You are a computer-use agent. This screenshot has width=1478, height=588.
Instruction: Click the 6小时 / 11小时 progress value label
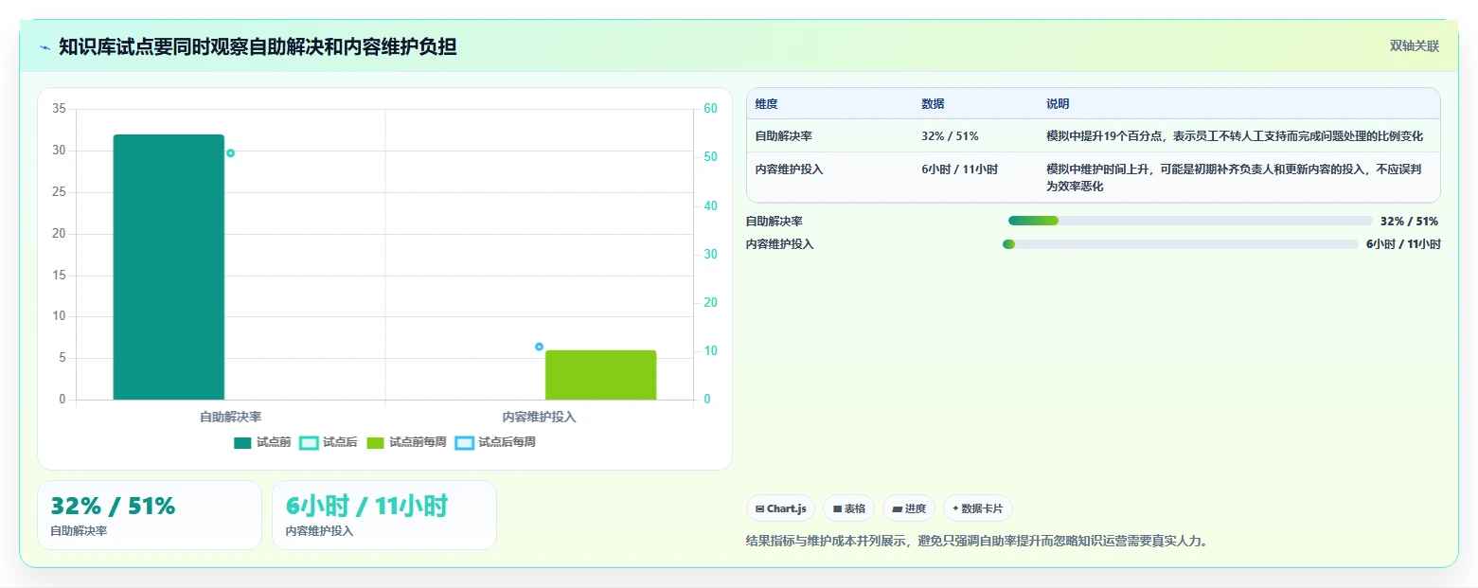(x=1403, y=244)
